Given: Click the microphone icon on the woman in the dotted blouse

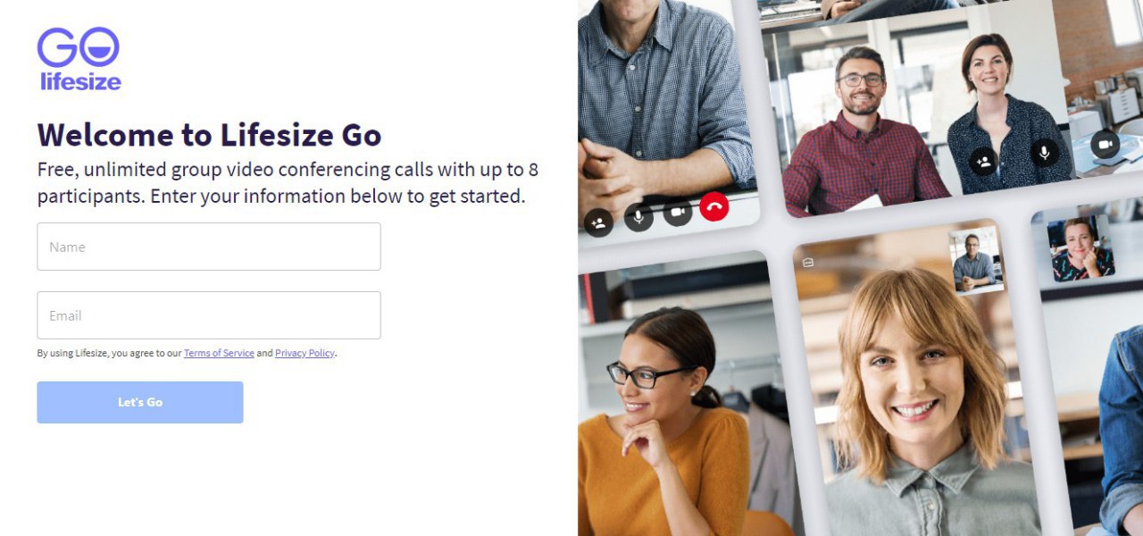Looking at the screenshot, I should [1045, 153].
